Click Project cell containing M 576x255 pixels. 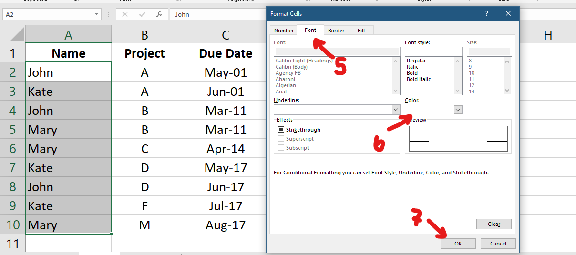point(144,225)
